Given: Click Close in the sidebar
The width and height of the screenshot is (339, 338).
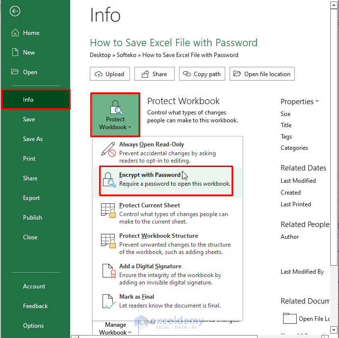Looking at the screenshot, I should point(35,237).
